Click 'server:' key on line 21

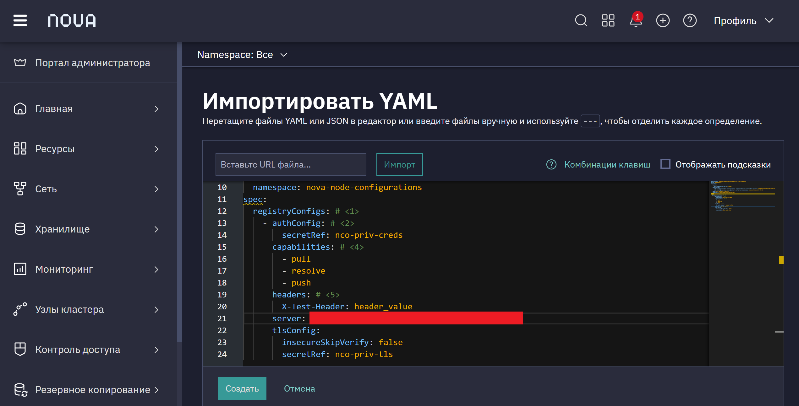[289, 318]
